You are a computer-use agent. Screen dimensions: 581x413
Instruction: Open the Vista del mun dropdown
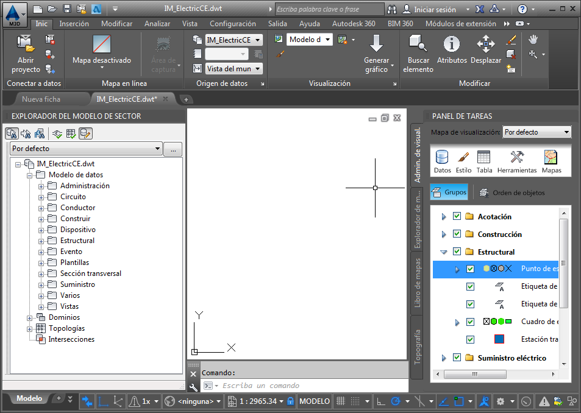233,68
